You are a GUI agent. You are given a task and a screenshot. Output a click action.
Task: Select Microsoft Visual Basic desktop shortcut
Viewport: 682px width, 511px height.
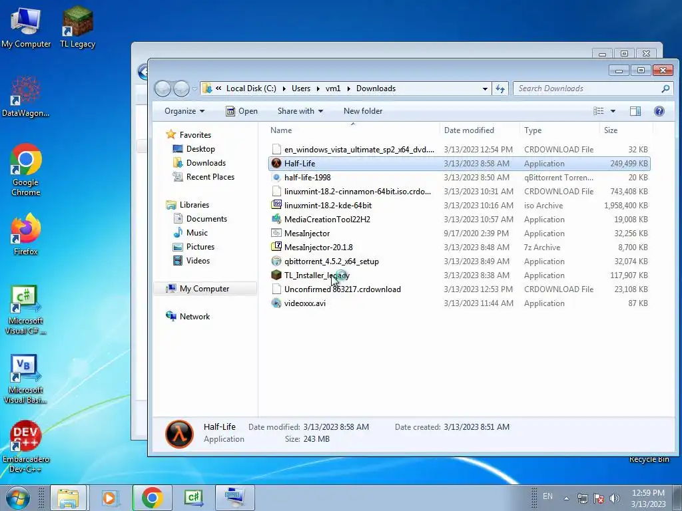[26, 379]
